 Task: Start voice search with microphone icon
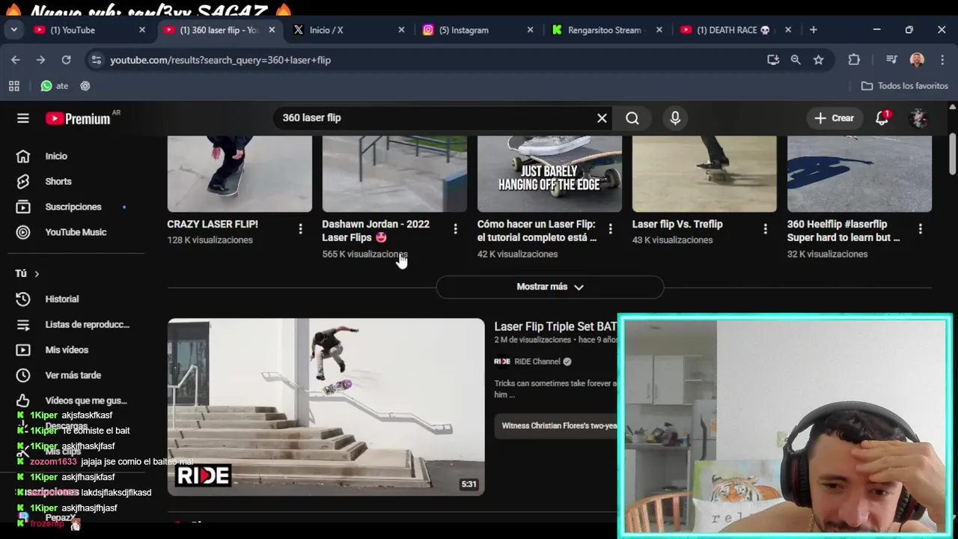point(675,118)
